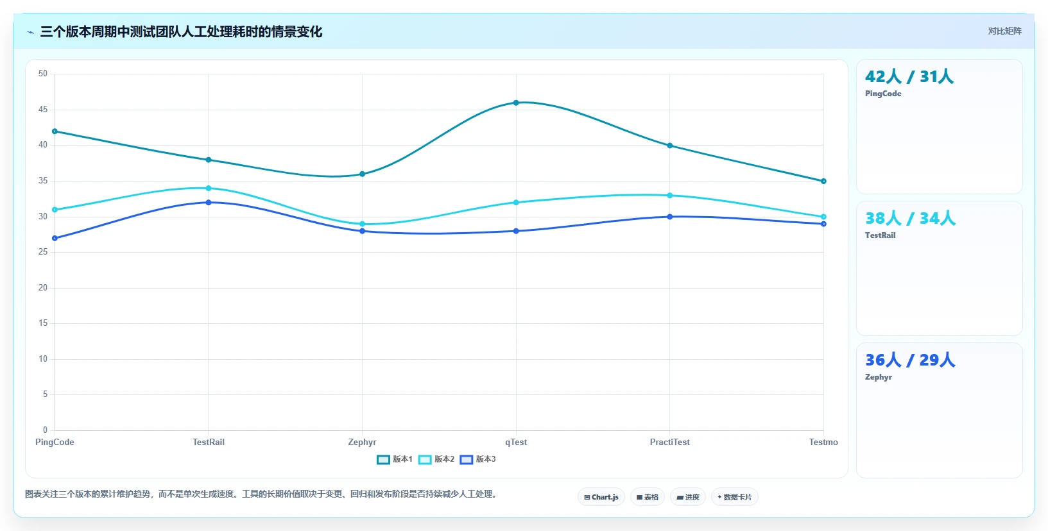
Task: Click the 进度 chip button
Action: point(688,497)
